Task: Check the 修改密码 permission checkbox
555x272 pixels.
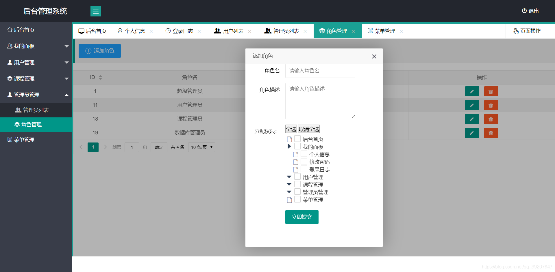Action: coord(304,161)
